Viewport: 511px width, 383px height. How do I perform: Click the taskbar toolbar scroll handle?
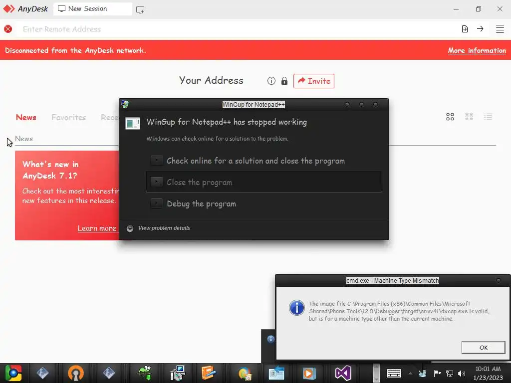(376, 373)
